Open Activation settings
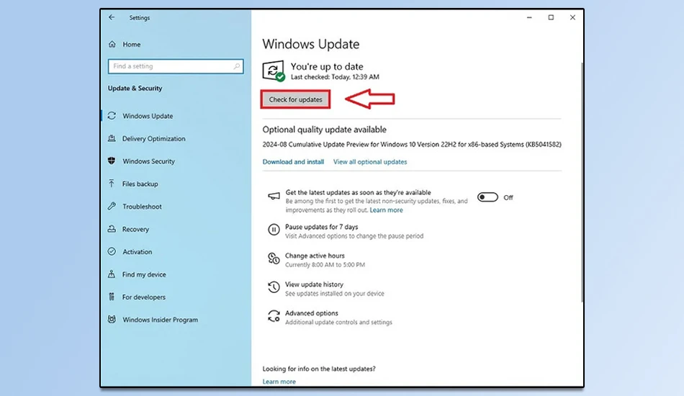This screenshot has height=396, width=684. (137, 252)
